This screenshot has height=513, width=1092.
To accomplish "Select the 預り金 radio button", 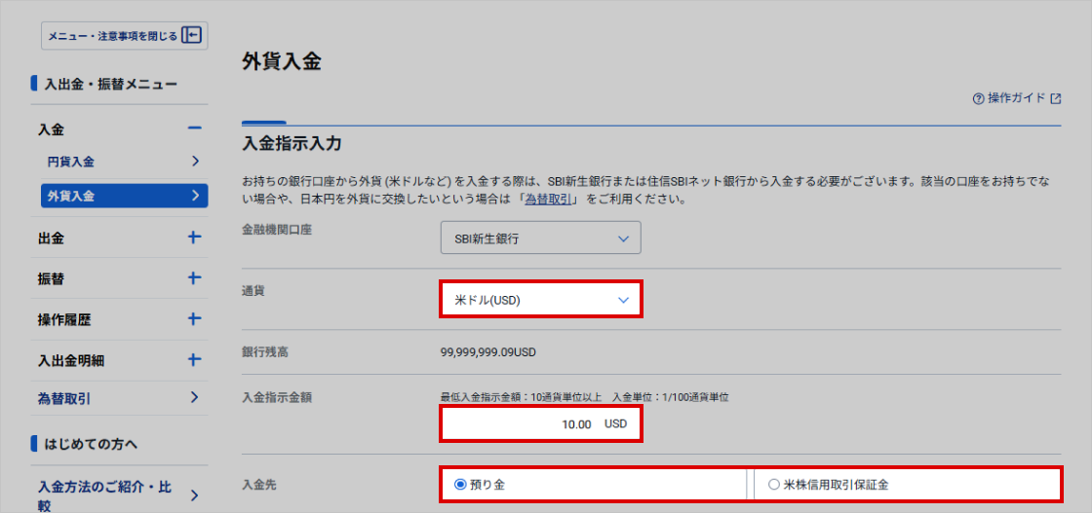I will point(461,484).
